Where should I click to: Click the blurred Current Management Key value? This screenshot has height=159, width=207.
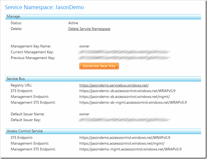tap(124, 52)
